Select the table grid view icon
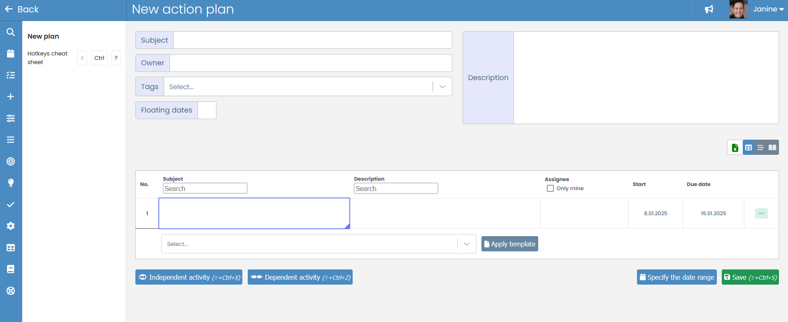This screenshot has width=788, height=322. click(x=748, y=147)
